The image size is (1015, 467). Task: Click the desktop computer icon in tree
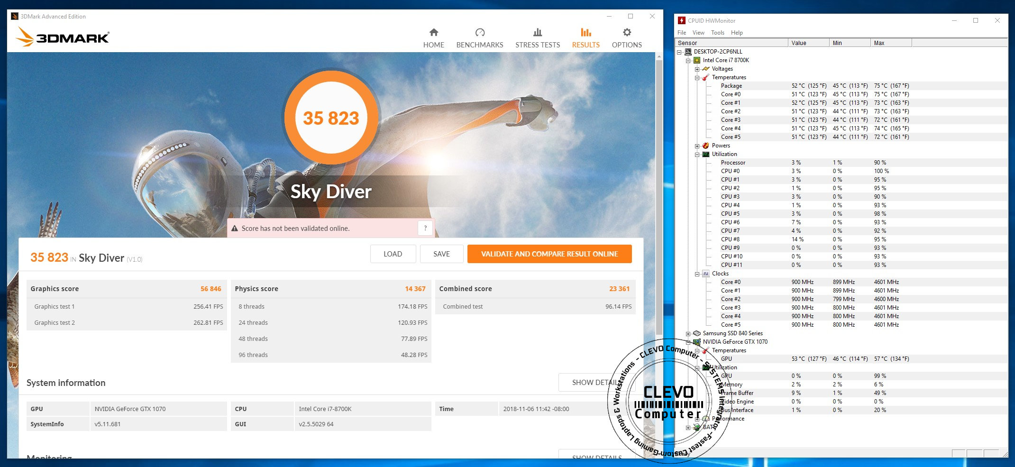(x=688, y=52)
